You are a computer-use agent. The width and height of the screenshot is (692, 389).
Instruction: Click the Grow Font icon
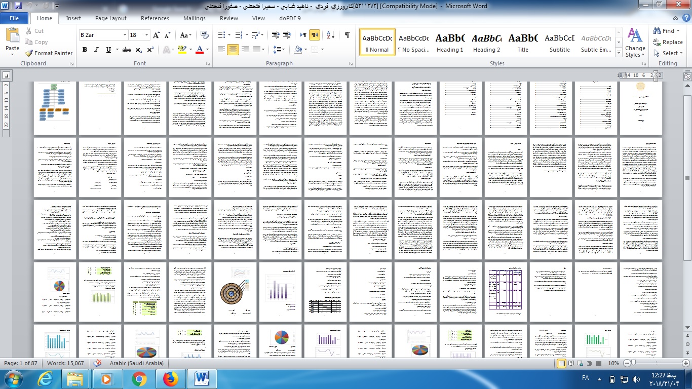(156, 35)
